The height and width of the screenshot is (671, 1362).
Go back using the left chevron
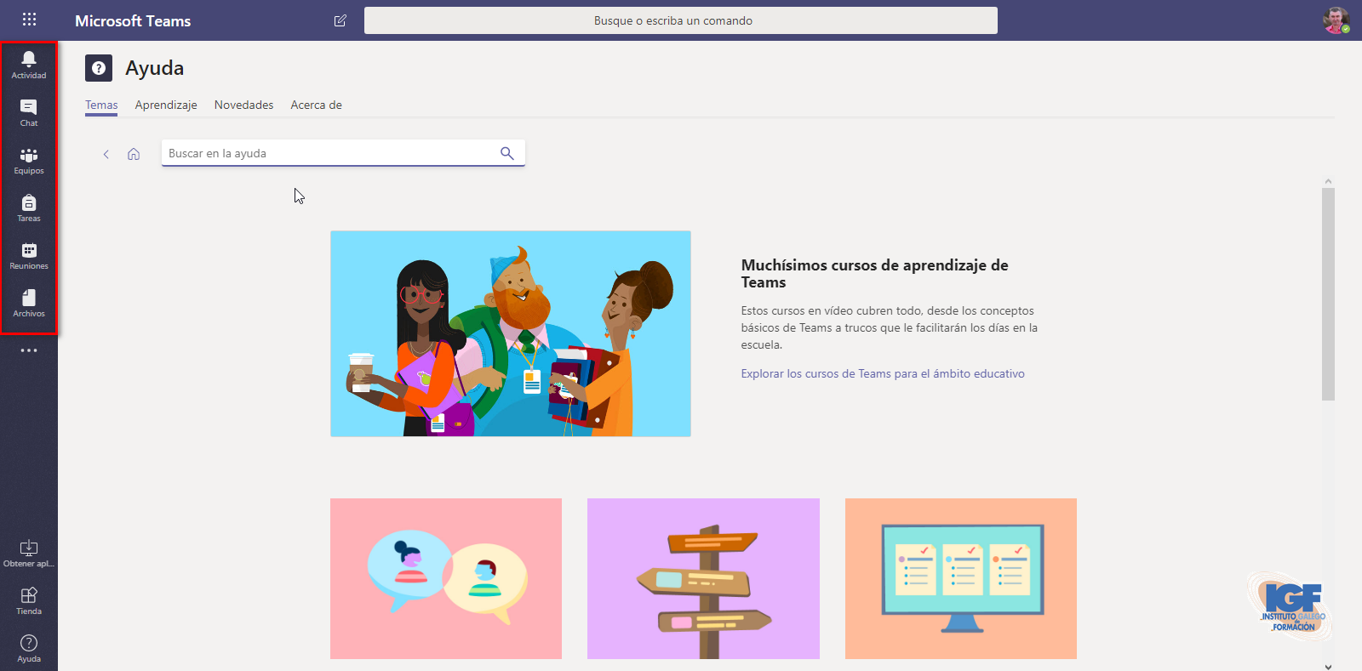click(106, 154)
